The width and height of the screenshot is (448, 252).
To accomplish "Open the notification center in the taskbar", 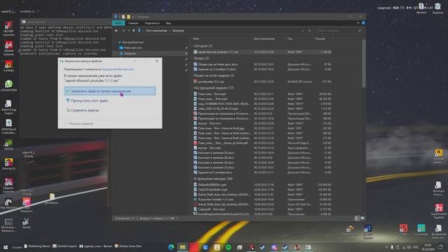I will (x=440, y=247).
